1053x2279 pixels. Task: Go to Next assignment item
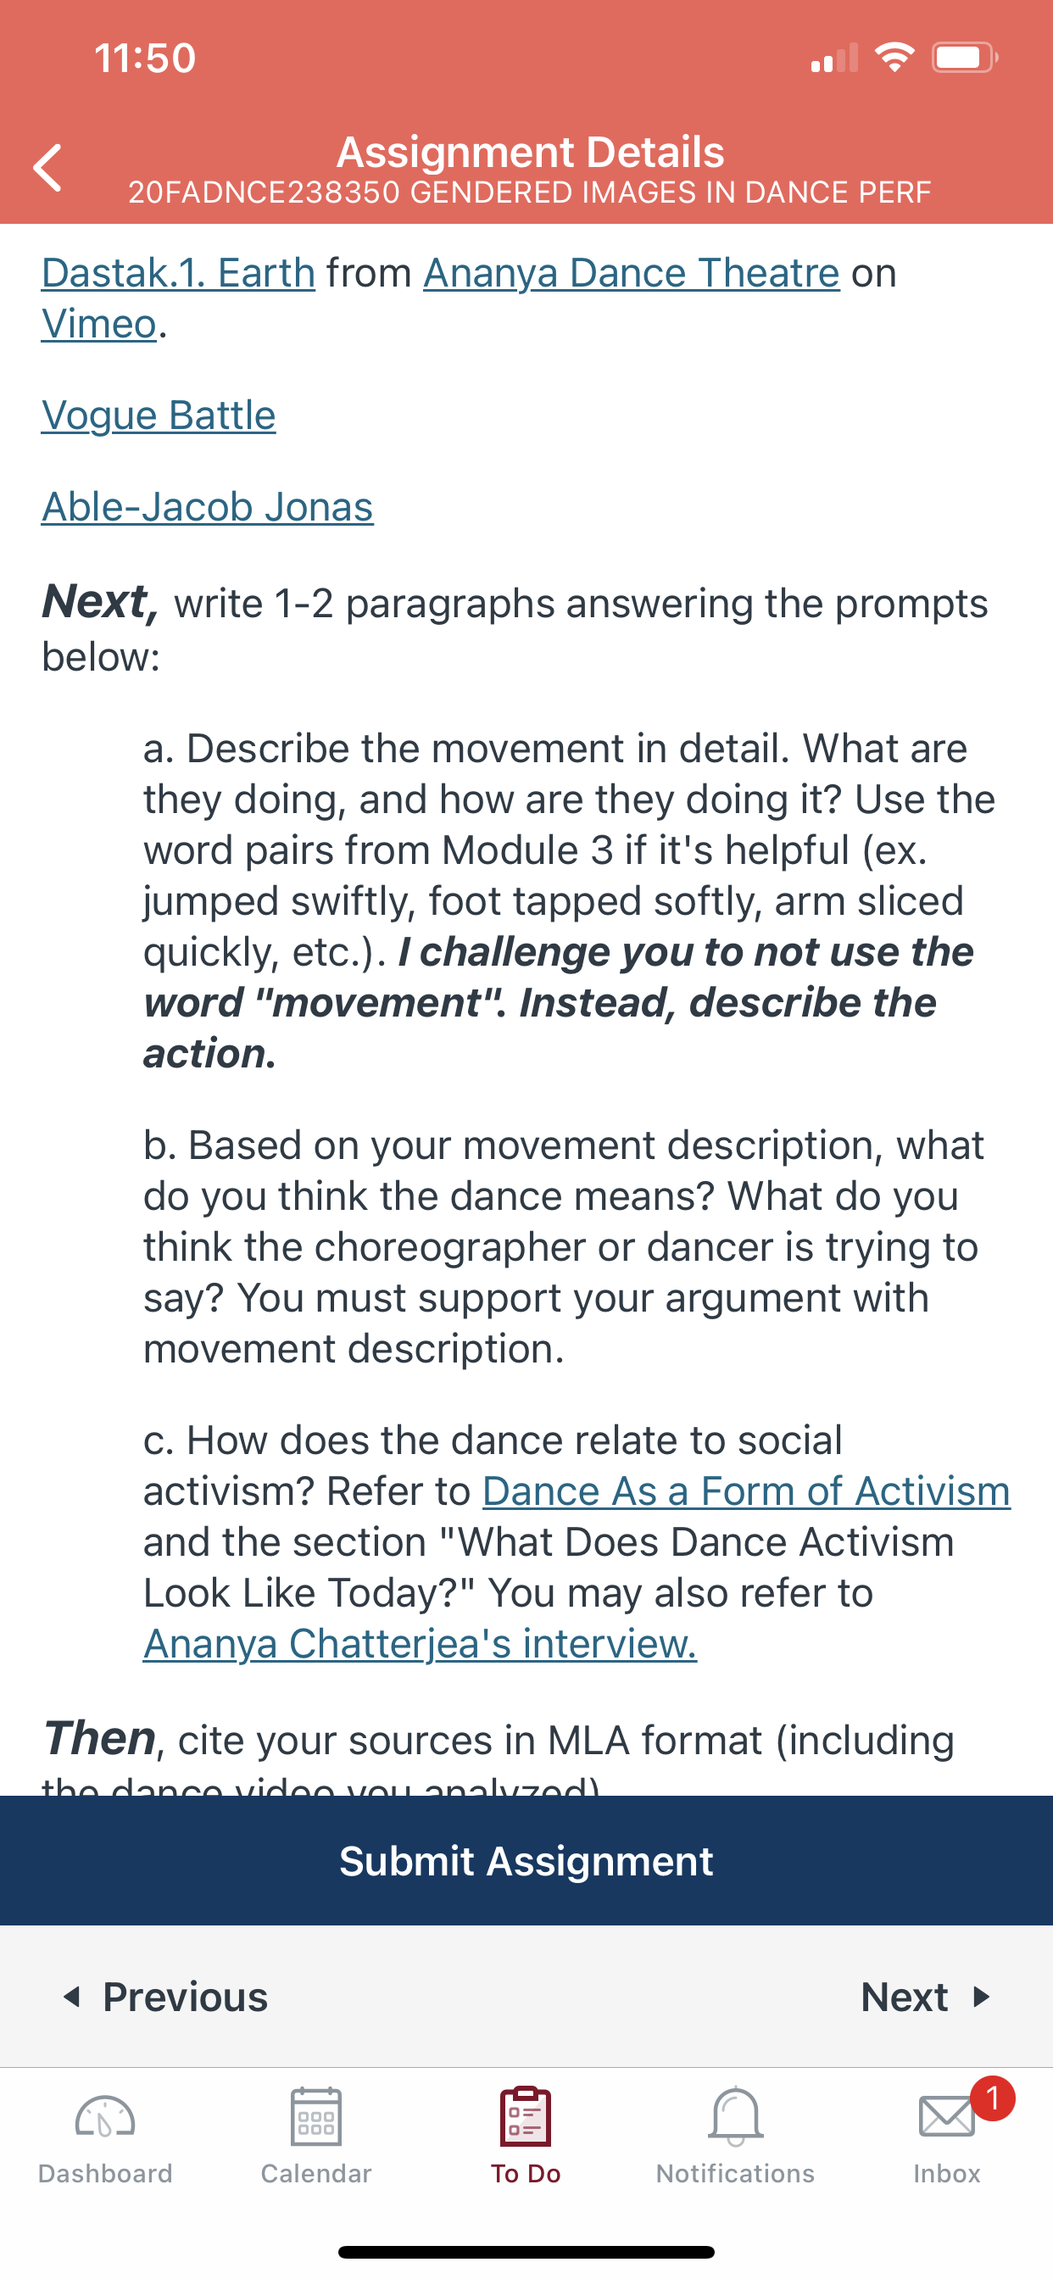click(x=924, y=1997)
